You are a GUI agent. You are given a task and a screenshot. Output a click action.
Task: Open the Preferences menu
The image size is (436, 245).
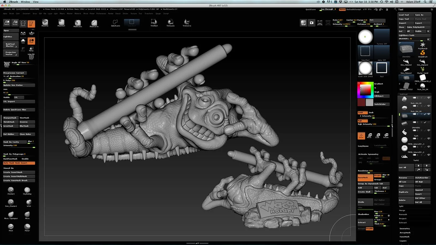(101, 14)
